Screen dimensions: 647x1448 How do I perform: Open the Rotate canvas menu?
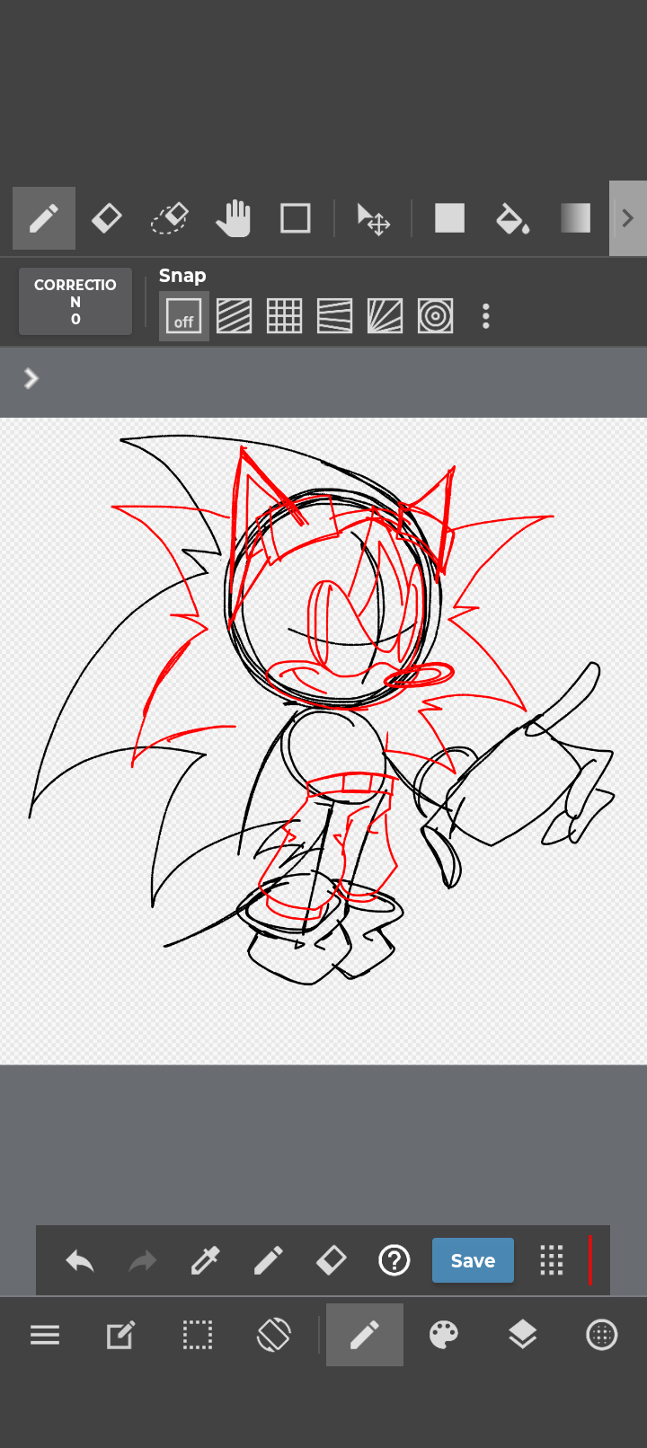pos(274,1336)
